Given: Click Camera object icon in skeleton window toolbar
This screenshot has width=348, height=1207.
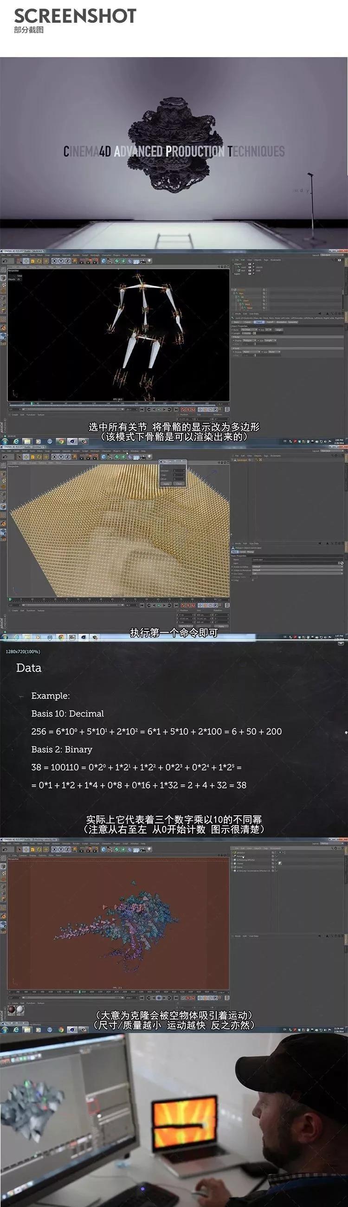Looking at the screenshot, I should point(142,261).
